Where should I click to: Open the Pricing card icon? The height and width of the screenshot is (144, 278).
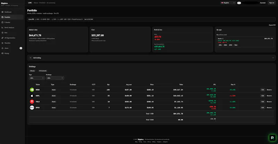click(2, 53)
